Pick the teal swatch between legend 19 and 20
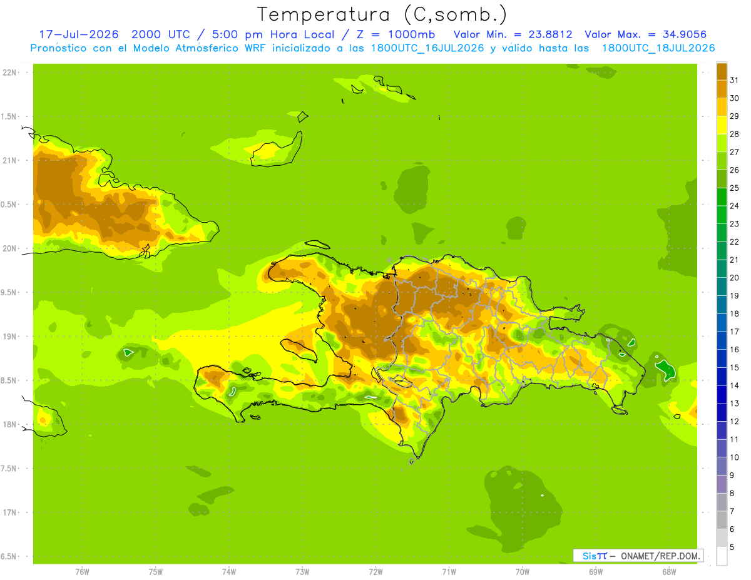The width and height of the screenshot is (751, 580). [722, 287]
